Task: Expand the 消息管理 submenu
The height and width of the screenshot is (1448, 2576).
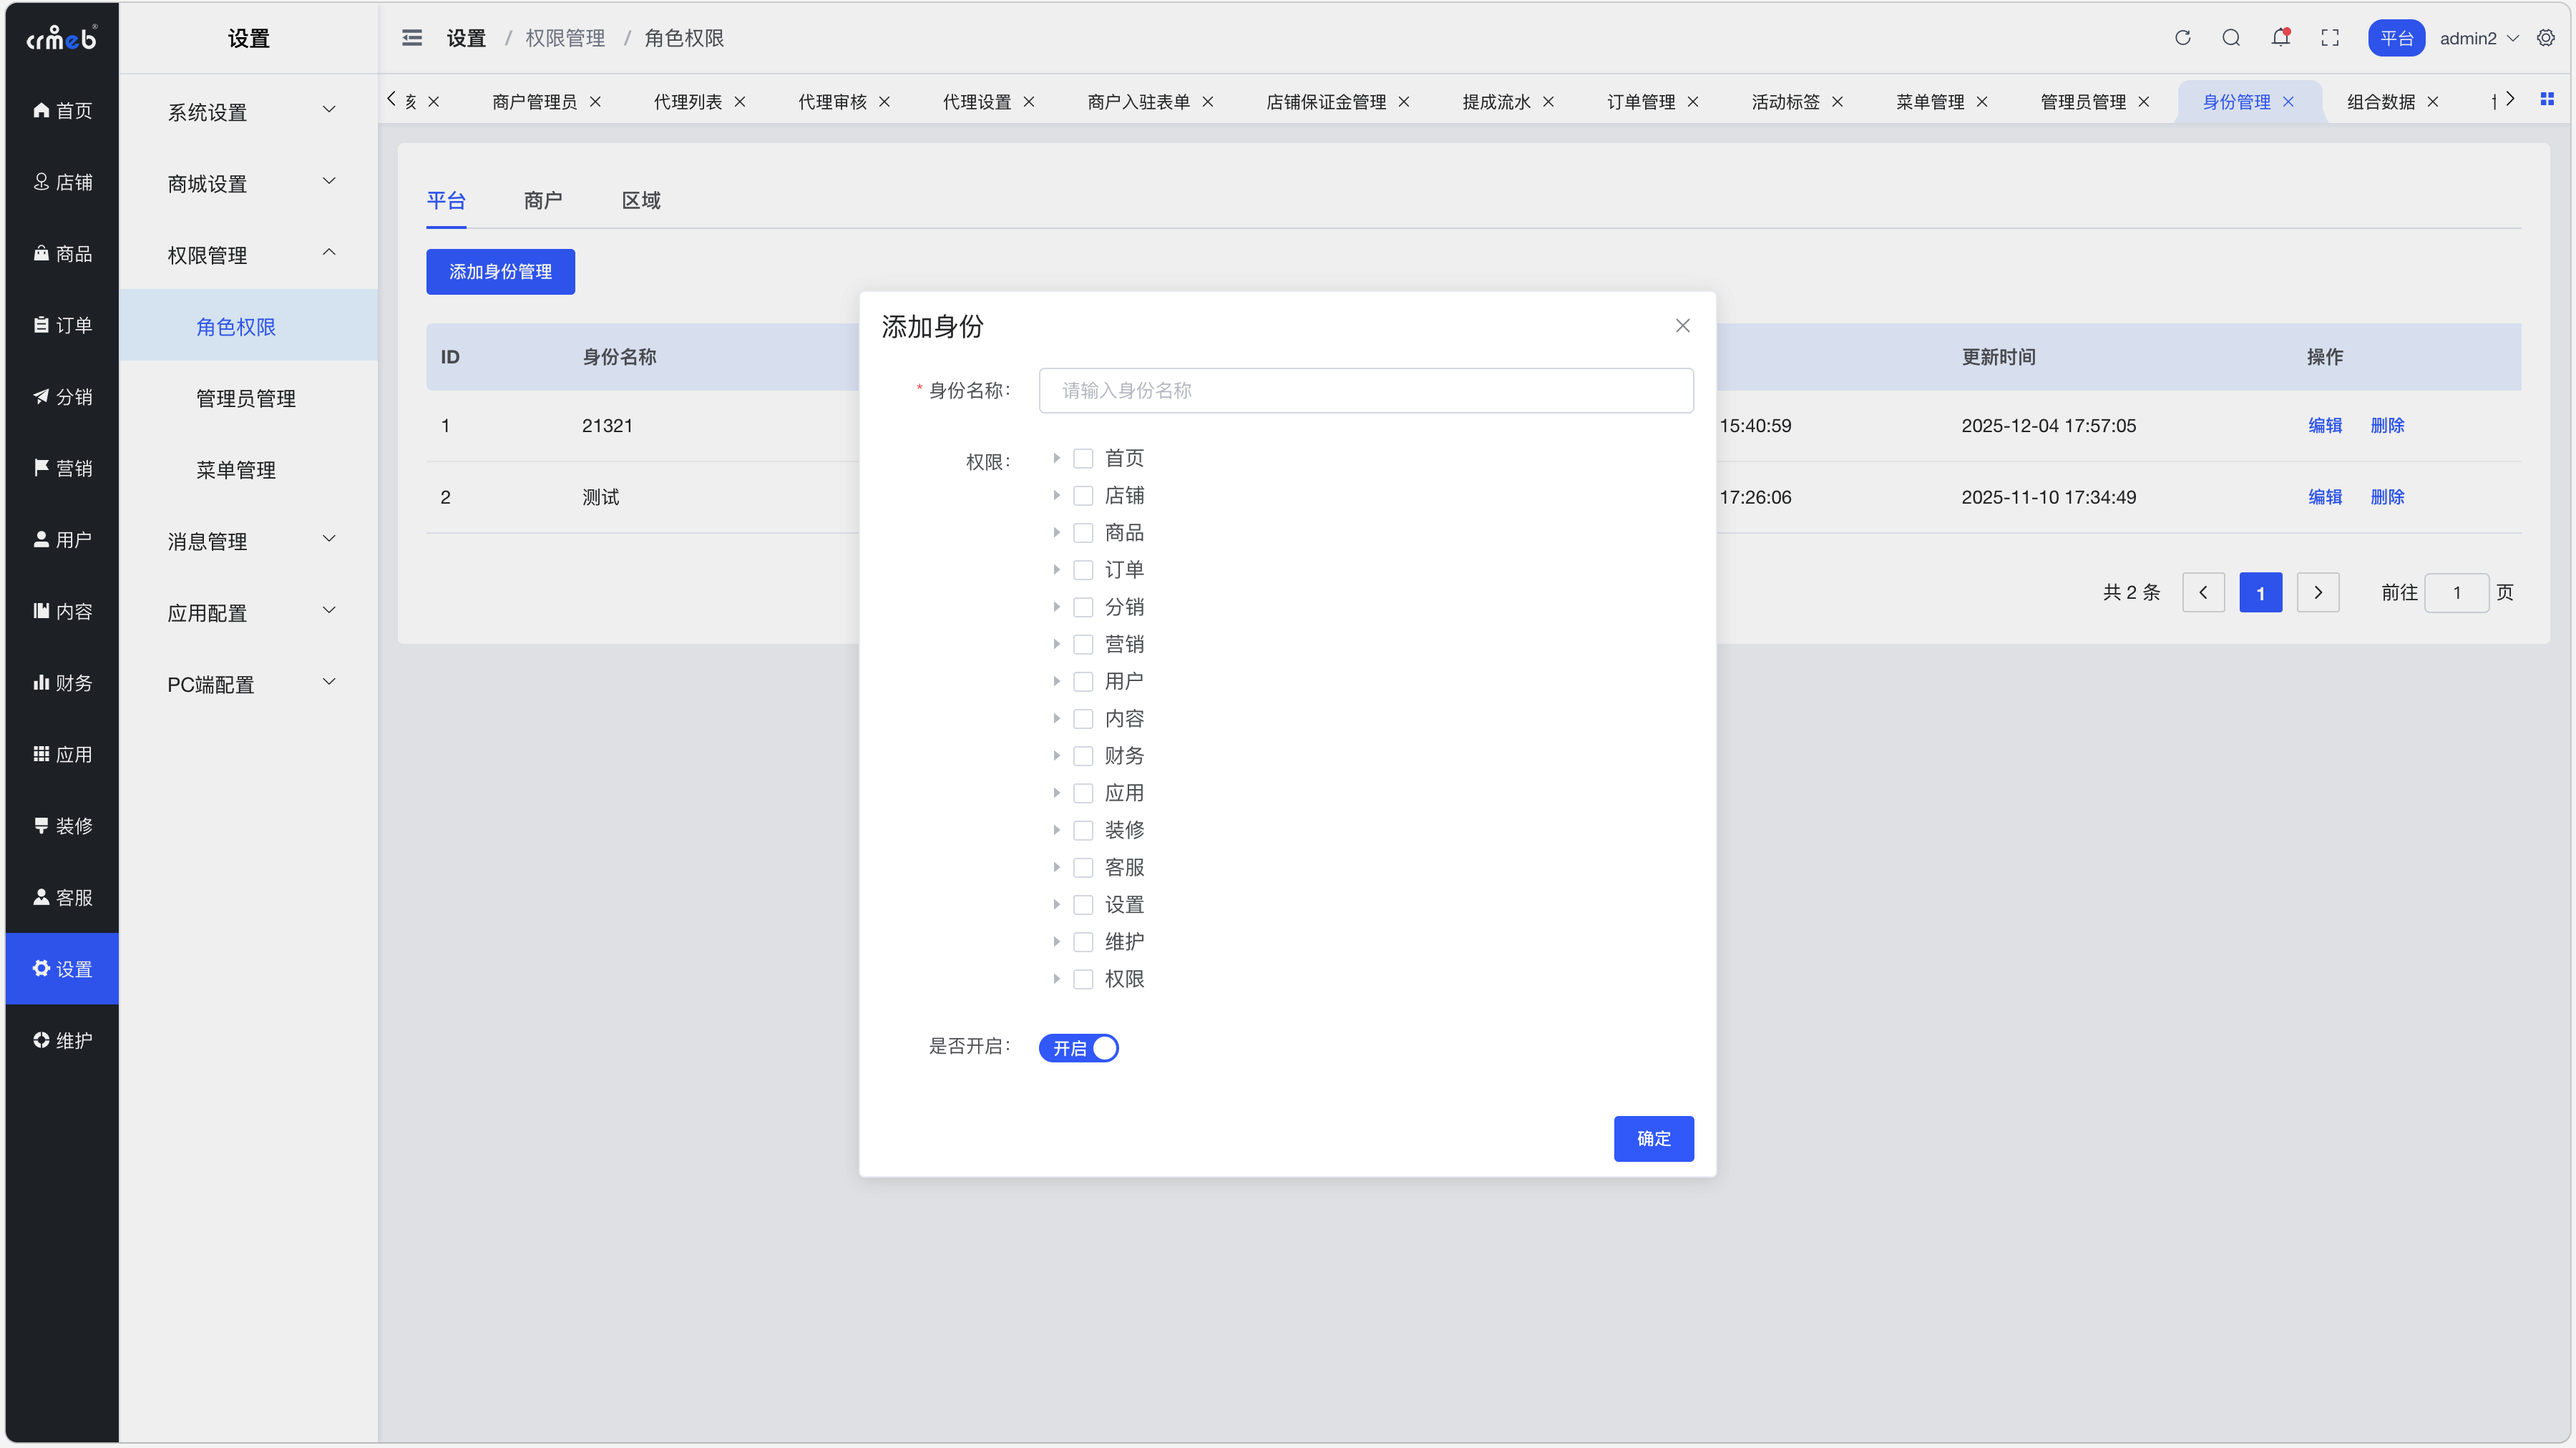Action: coord(248,541)
